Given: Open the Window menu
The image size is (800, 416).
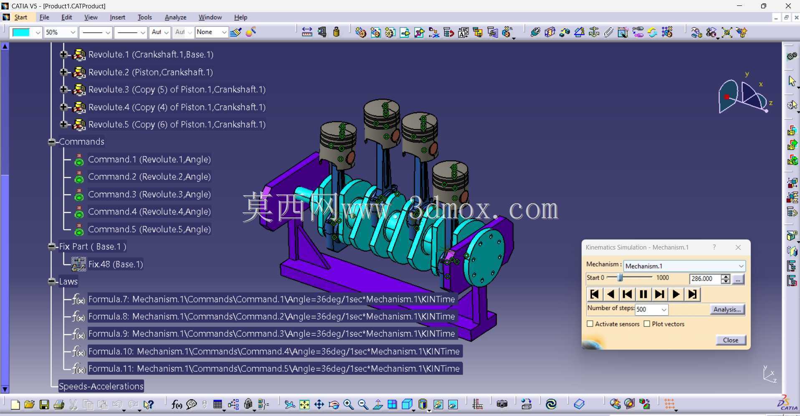Looking at the screenshot, I should pos(210,17).
